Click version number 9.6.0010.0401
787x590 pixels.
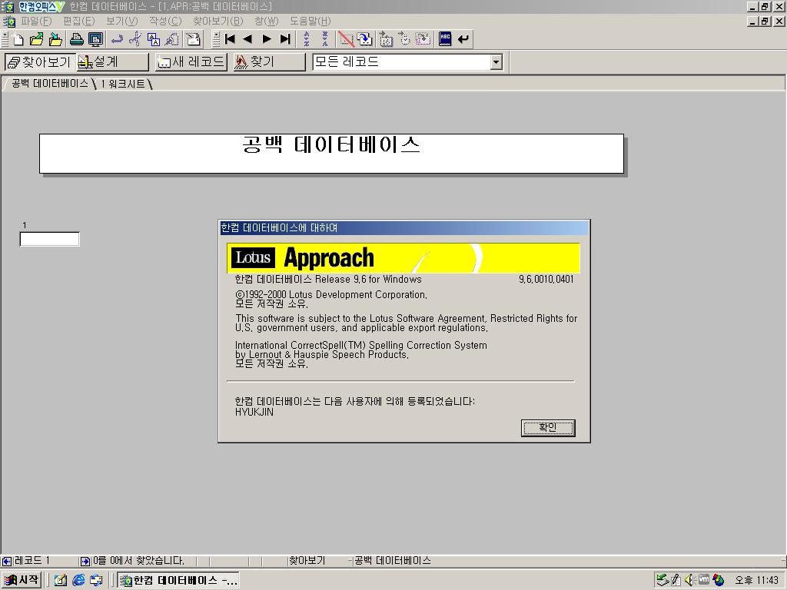tap(546, 279)
